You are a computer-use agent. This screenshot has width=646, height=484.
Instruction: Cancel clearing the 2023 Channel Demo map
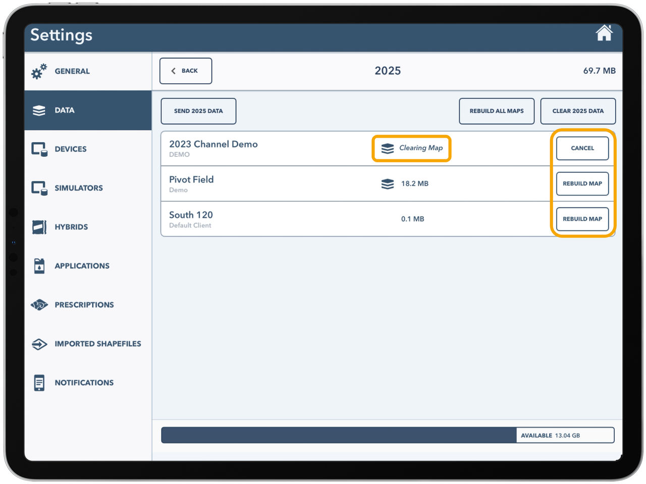[582, 148]
